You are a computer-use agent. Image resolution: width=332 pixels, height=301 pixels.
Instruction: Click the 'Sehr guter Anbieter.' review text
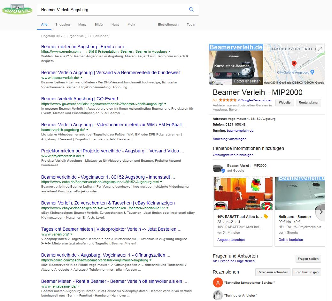241,295
